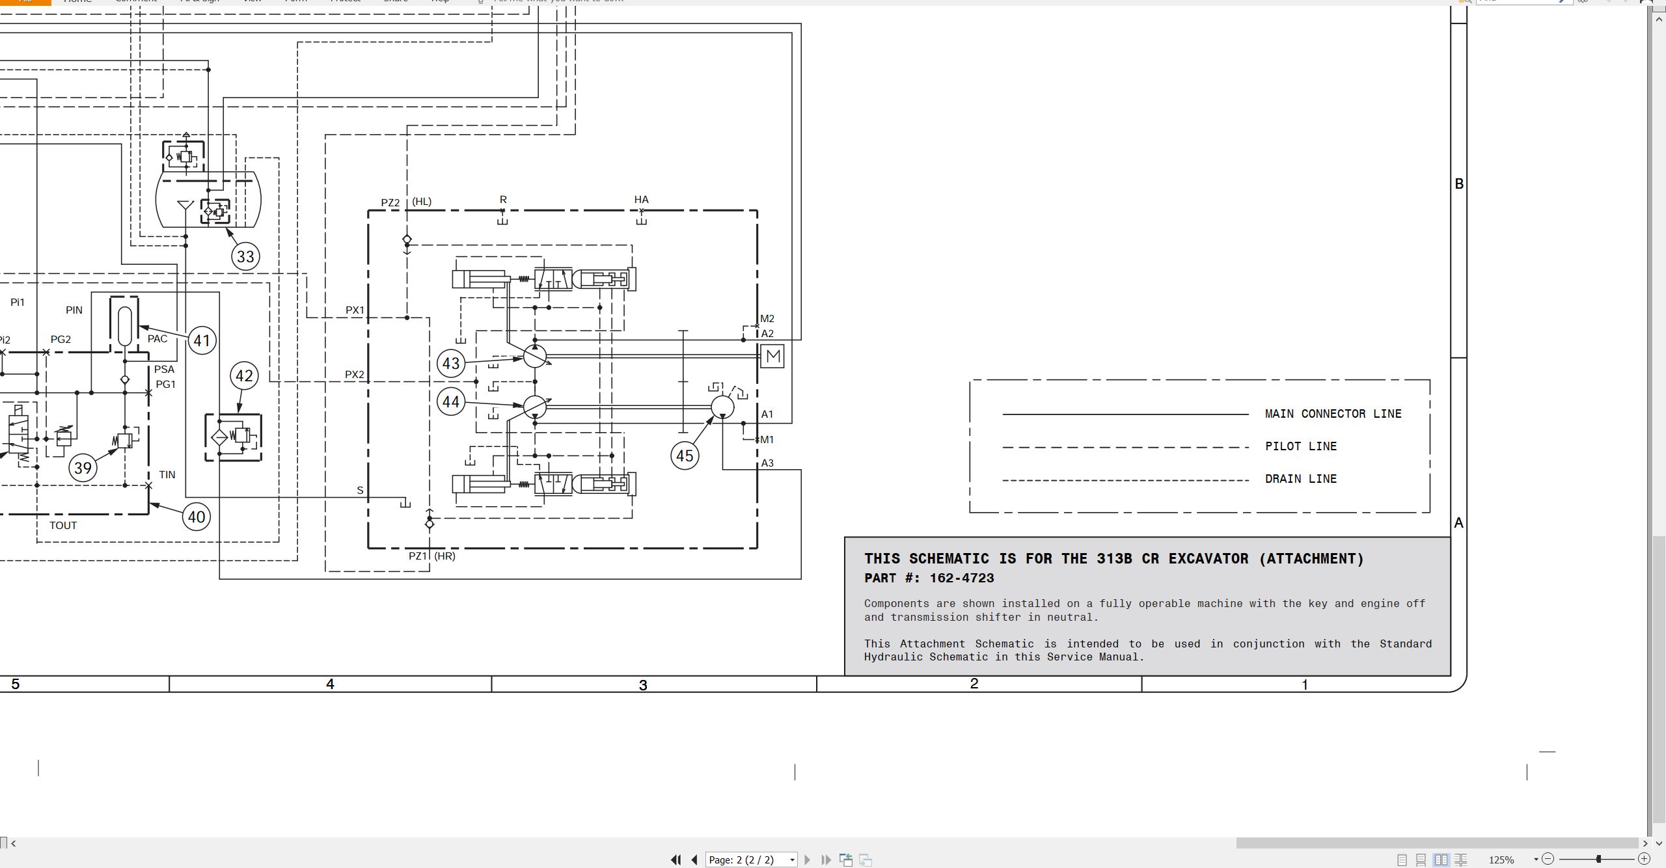This screenshot has height=868, width=1666.
Task: Click the A3 port label
Action: click(767, 463)
